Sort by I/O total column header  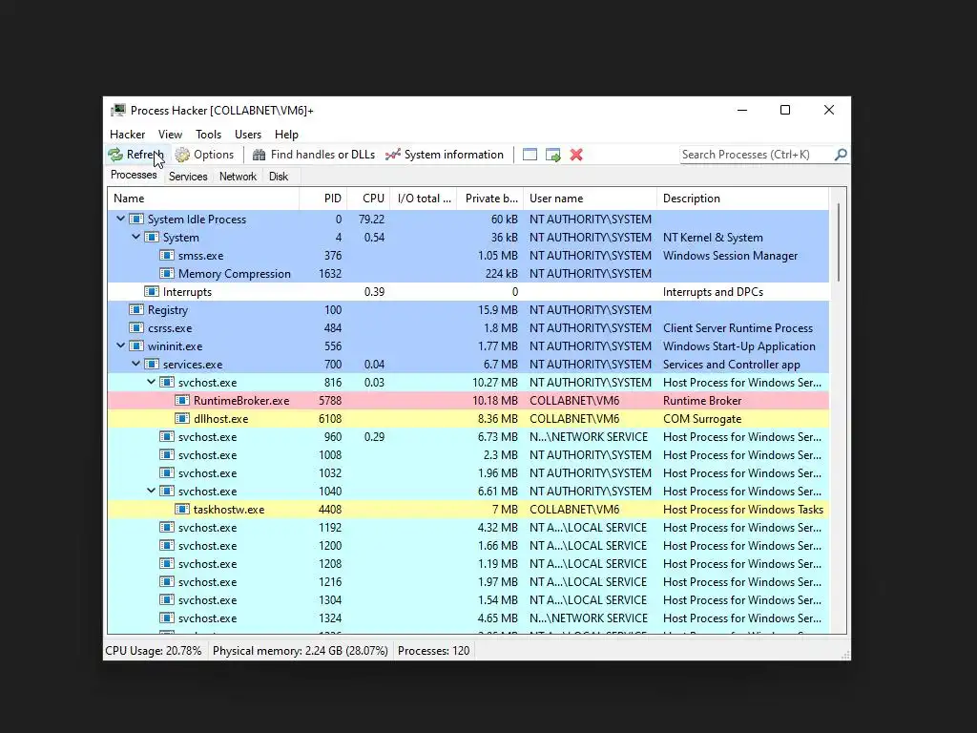(x=424, y=199)
